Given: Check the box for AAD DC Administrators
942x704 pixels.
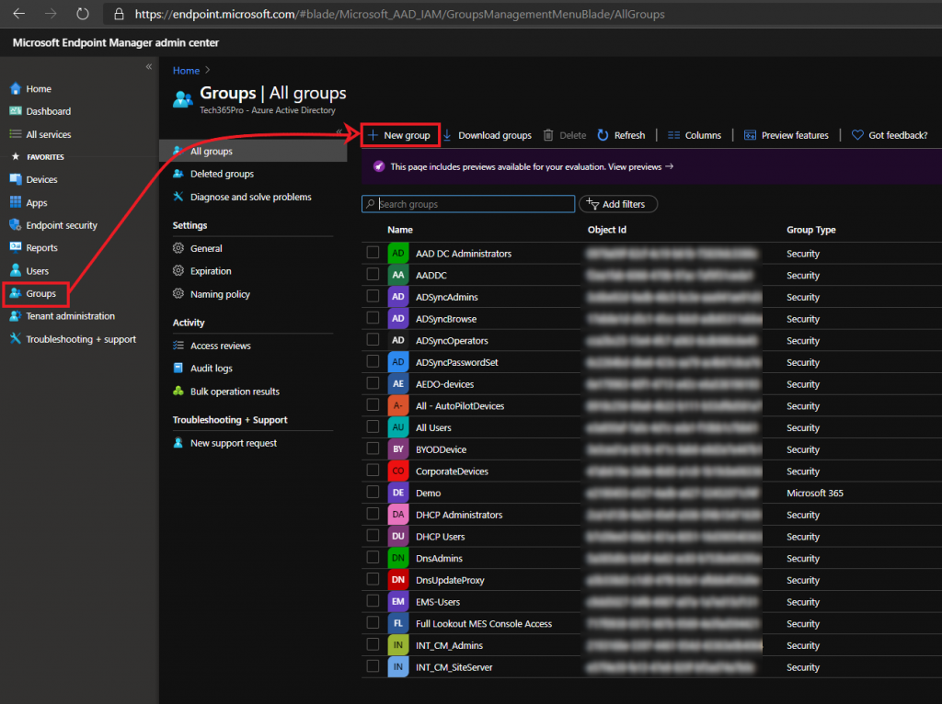Looking at the screenshot, I should tap(373, 253).
